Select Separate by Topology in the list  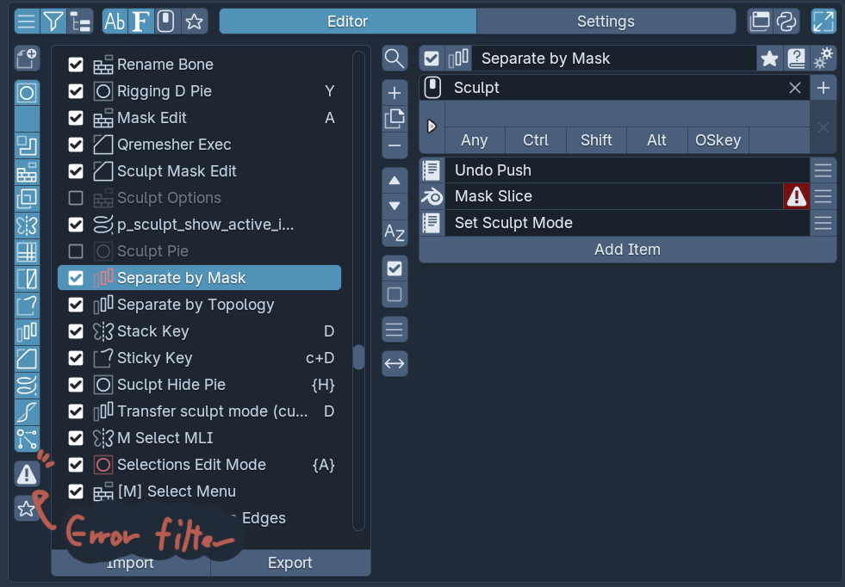pos(199,305)
